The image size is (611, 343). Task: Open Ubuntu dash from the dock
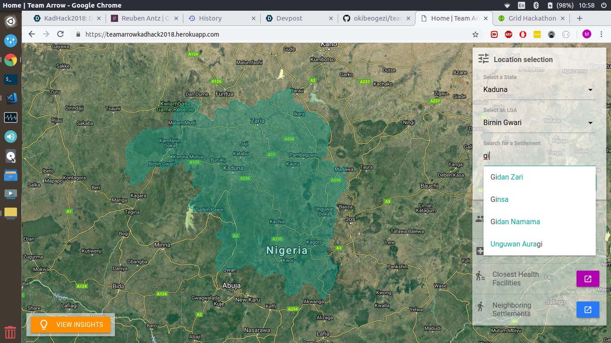tap(11, 21)
